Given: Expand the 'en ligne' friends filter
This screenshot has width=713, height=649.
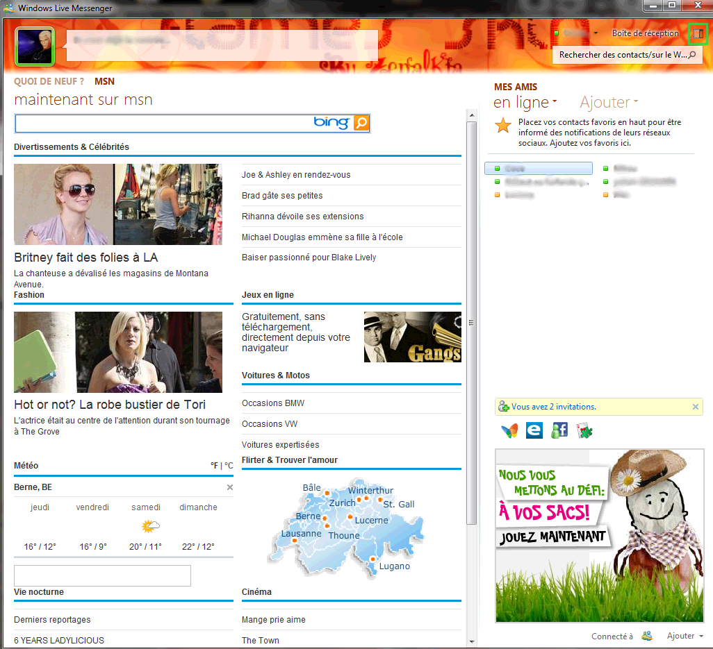Looking at the screenshot, I should (525, 103).
